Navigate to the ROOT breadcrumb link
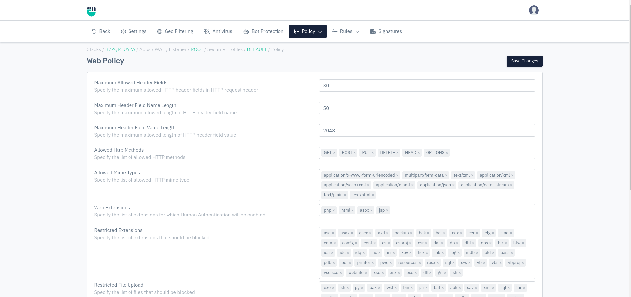Image resolution: width=631 pixels, height=297 pixels. pos(197,49)
